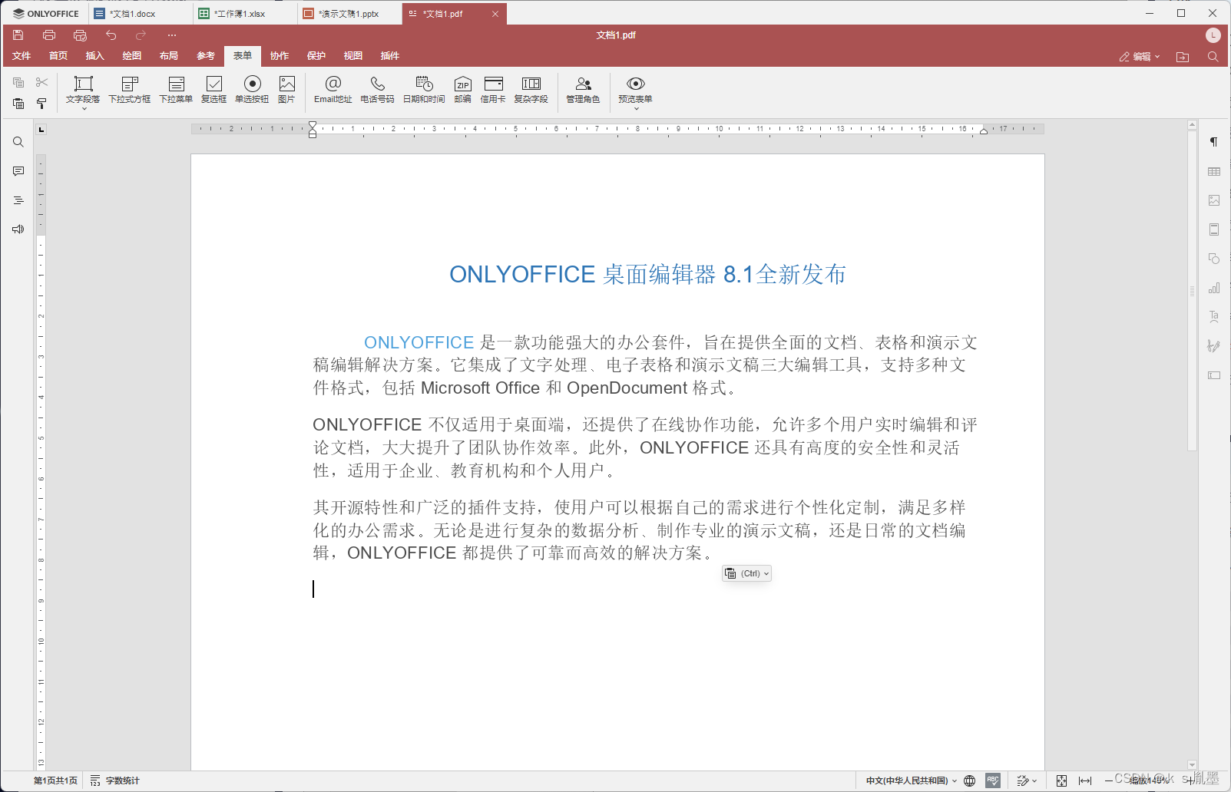
Task: Fit page to window in status bar
Action: pos(1061,780)
